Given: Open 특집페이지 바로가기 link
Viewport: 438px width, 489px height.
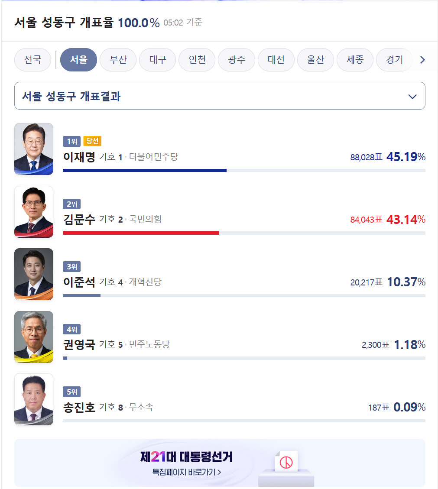Looking at the screenshot, I should (187, 472).
